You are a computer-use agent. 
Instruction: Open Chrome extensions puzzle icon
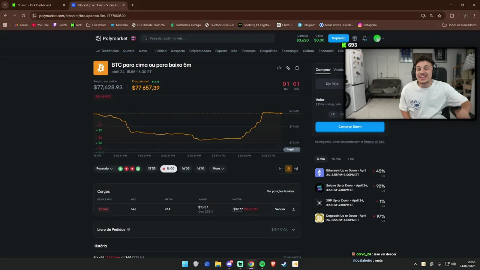pos(452,16)
